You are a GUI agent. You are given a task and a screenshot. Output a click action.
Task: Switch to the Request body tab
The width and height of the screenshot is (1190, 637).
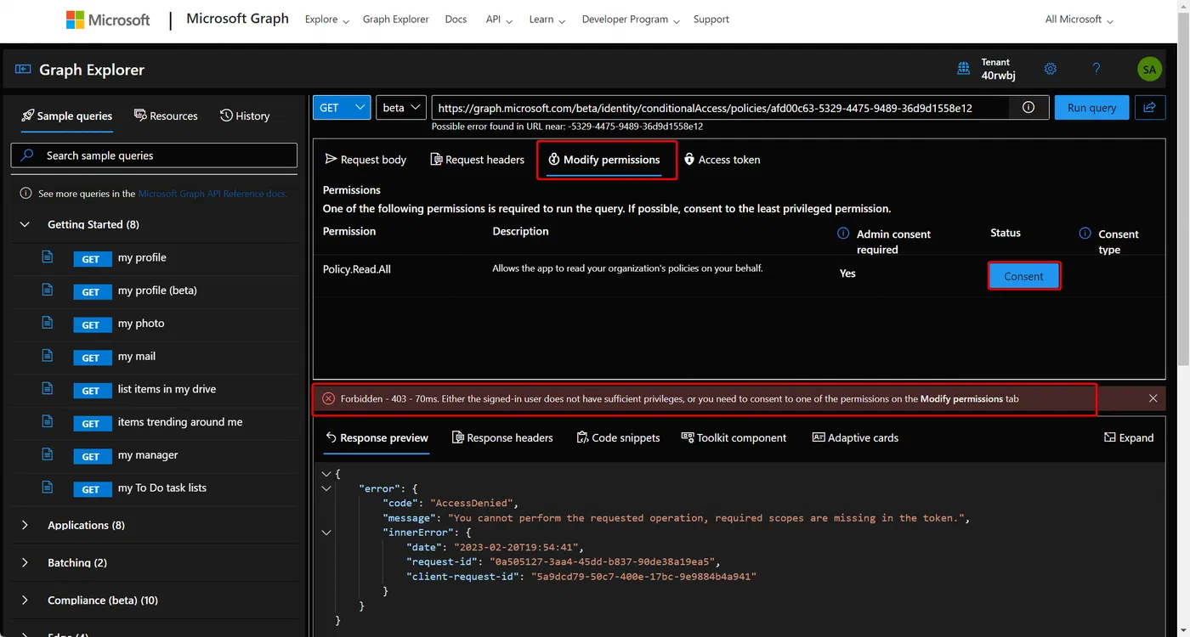point(365,160)
